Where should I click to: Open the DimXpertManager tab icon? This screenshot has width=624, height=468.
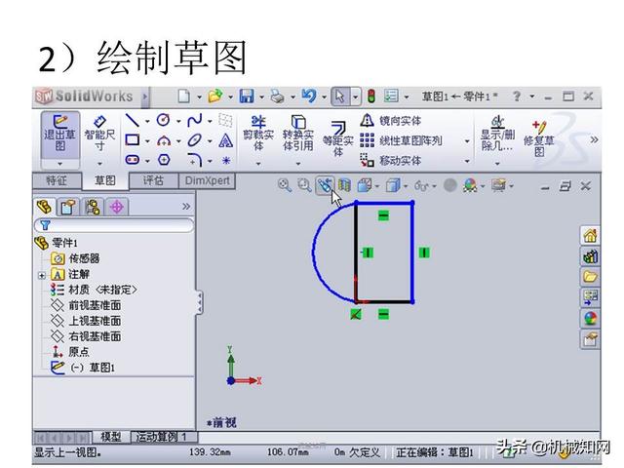pos(117,207)
